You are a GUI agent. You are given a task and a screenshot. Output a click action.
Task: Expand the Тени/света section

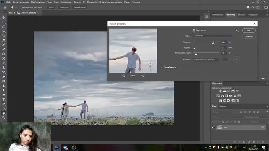[x=161, y=68]
